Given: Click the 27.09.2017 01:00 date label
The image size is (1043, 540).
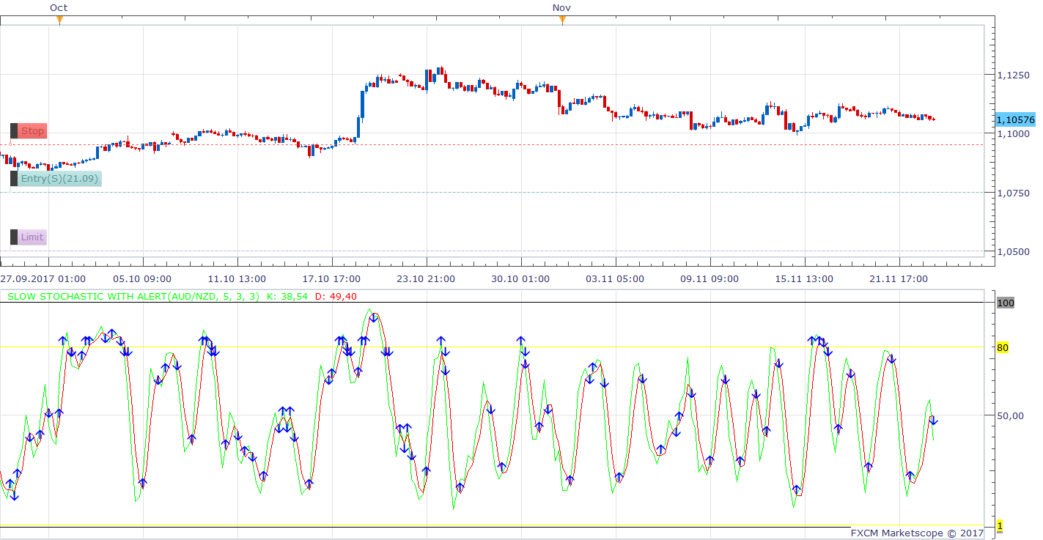Looking at the screenshot, I should pyautogui.click(x=43, y=279).
